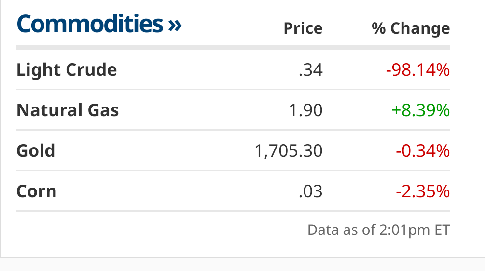This screenshot has height=271, width=485.
Task: Open the Corn commodity entry
Action: coord(37,191)
